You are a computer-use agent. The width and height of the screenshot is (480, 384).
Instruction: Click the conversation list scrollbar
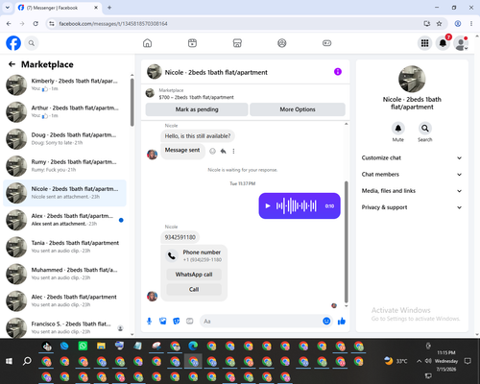click(132, 103)
